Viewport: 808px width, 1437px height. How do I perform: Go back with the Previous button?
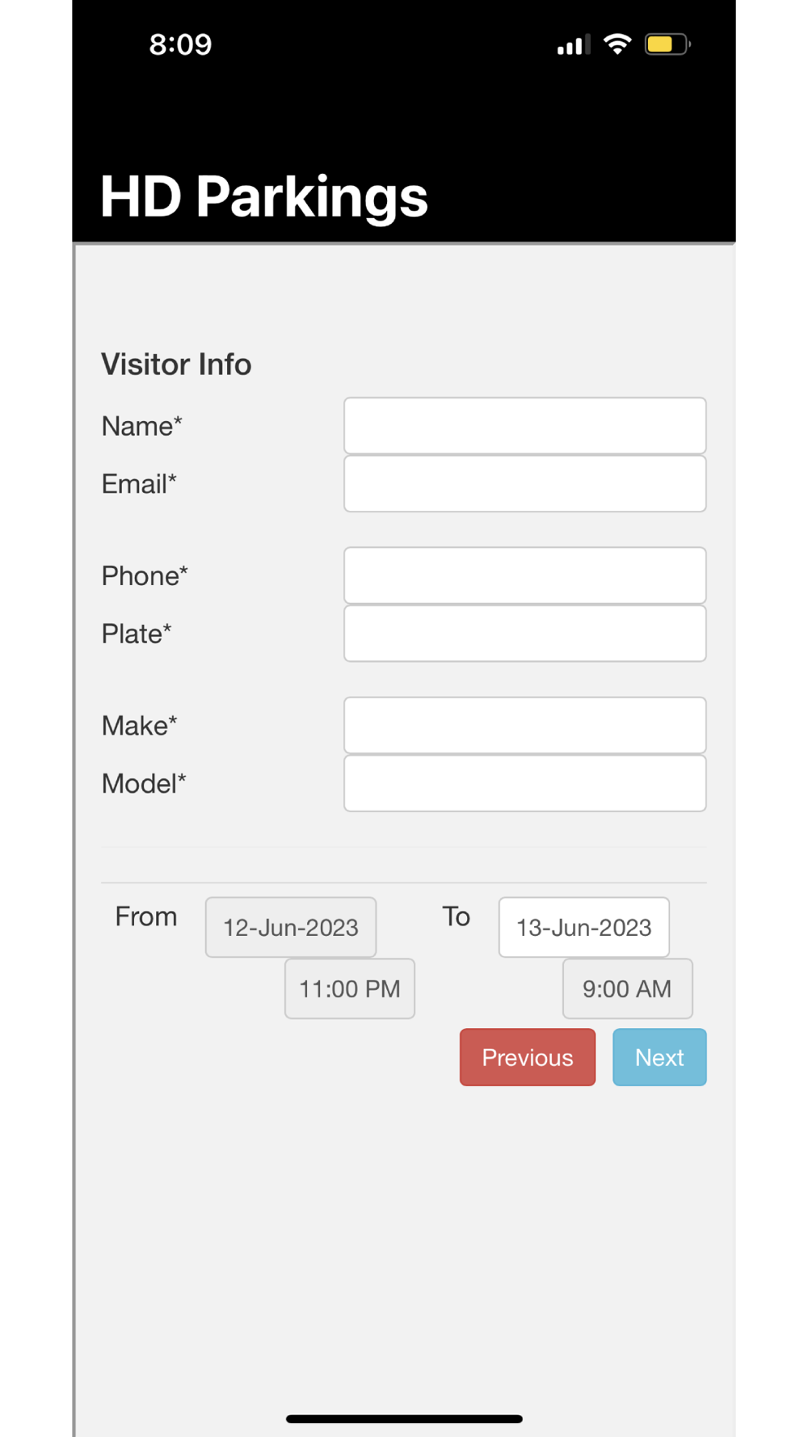(x=528, y=1057)
